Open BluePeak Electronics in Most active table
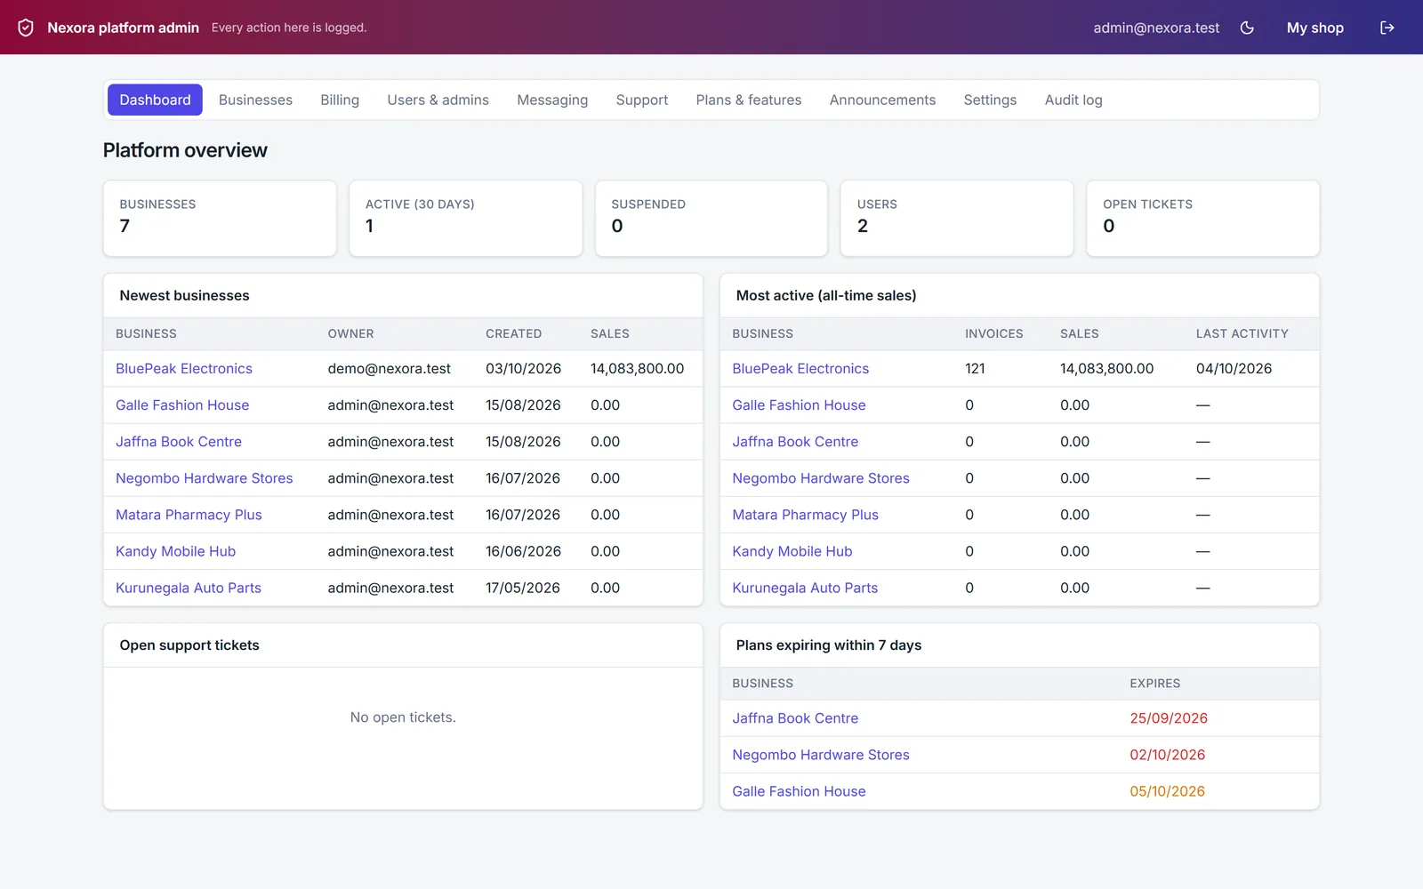Viewport: 1423px width, 889px height. coord(800,368)
